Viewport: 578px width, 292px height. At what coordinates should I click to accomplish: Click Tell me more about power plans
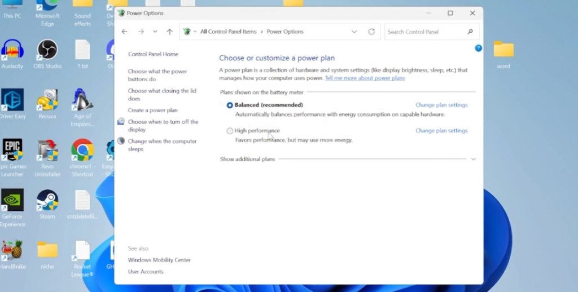coord(365,78)
